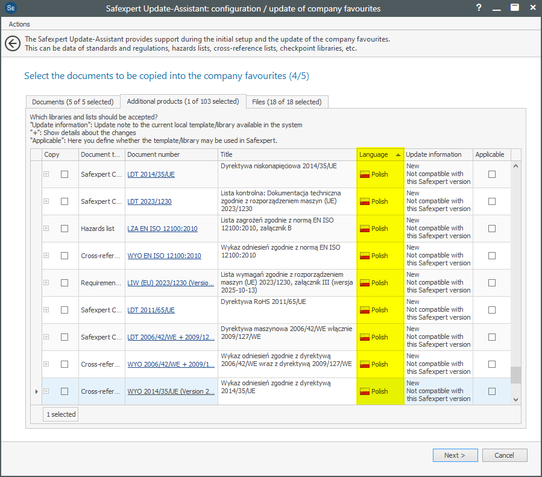The image size is (542, 477).
Task: Click Polish flag icon in LDT 2011/65/UE row
Action: 364,310
